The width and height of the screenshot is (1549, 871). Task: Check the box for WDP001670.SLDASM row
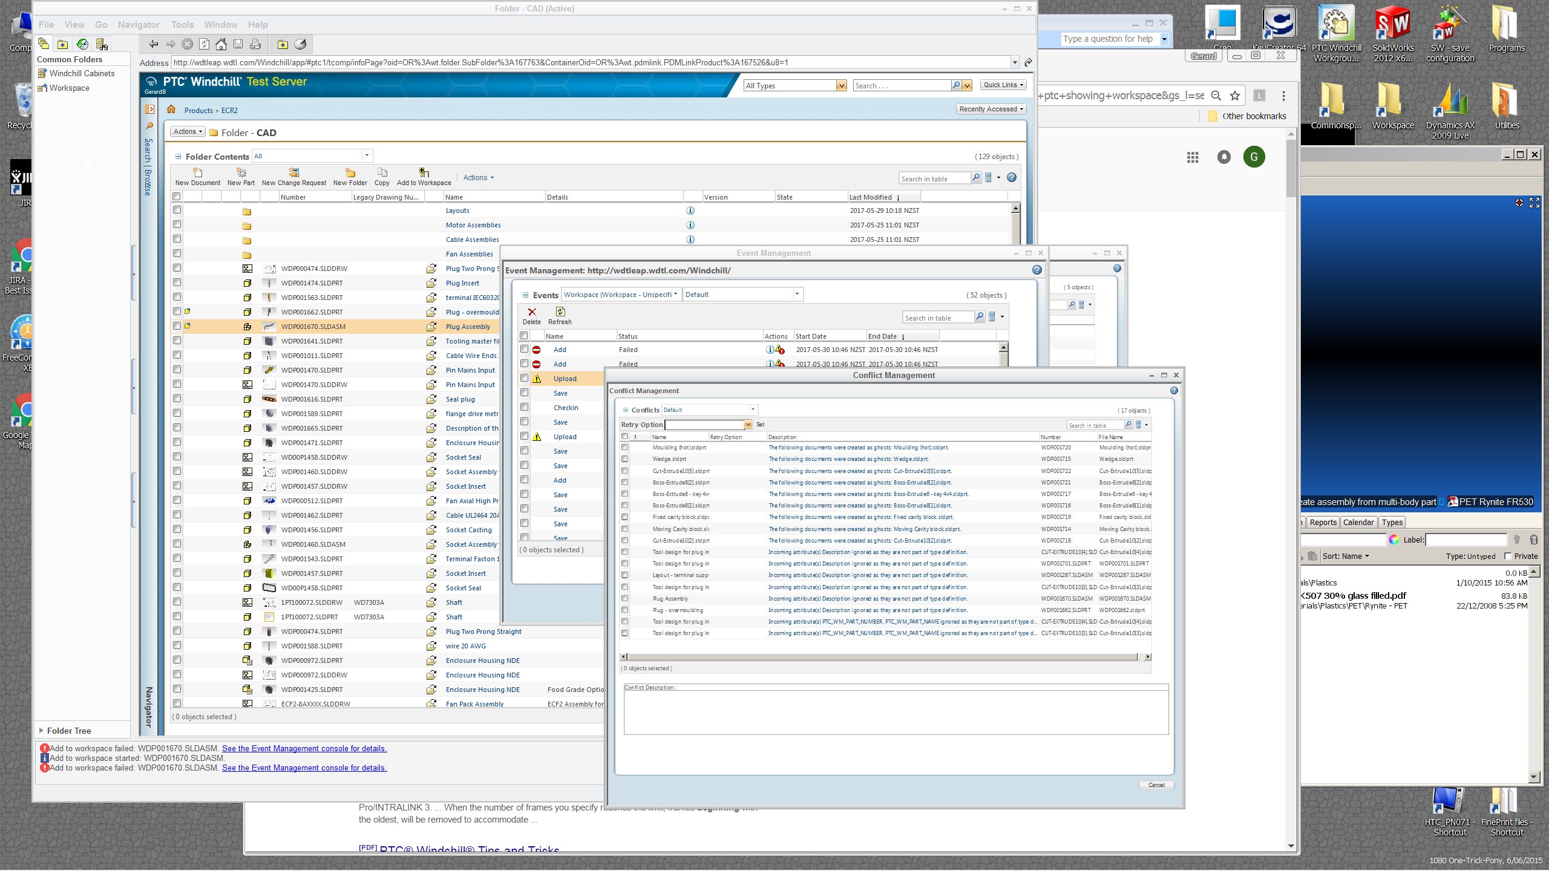(x=177, y=326)
